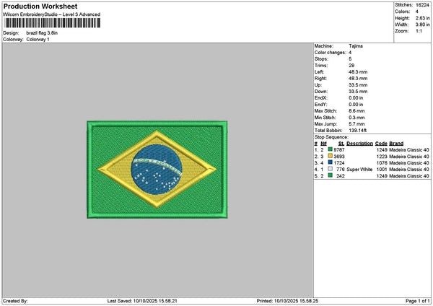
Task: Click thread code "1249" in stop 5 row
Action: tap(382, 176)
